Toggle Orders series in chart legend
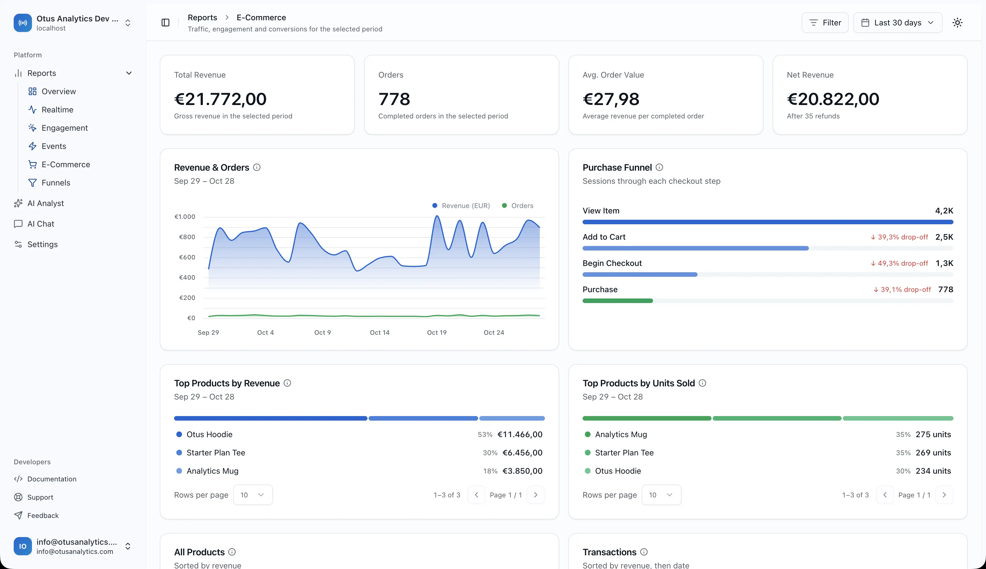986x569 pixels. tap(517, 205)
